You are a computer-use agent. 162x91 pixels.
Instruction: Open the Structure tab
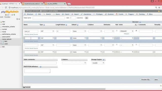pos(29,14)
